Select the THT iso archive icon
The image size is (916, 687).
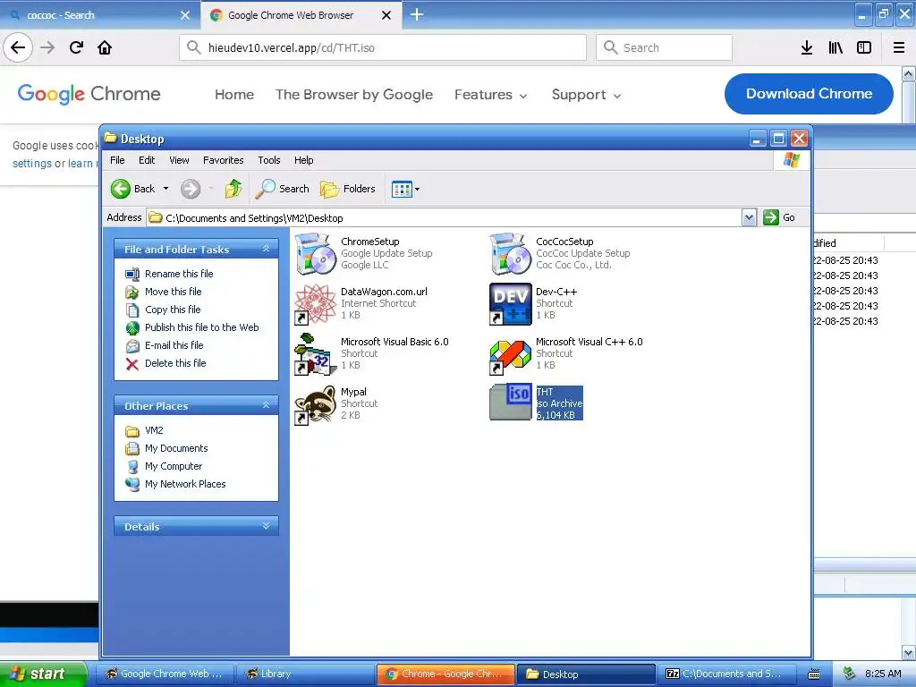(x=511, y=403)
